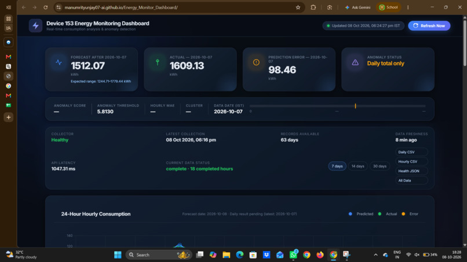Viewport: 467px width, 262px height.
Task: Select the 7 days range option
Action: coord(337,166)
